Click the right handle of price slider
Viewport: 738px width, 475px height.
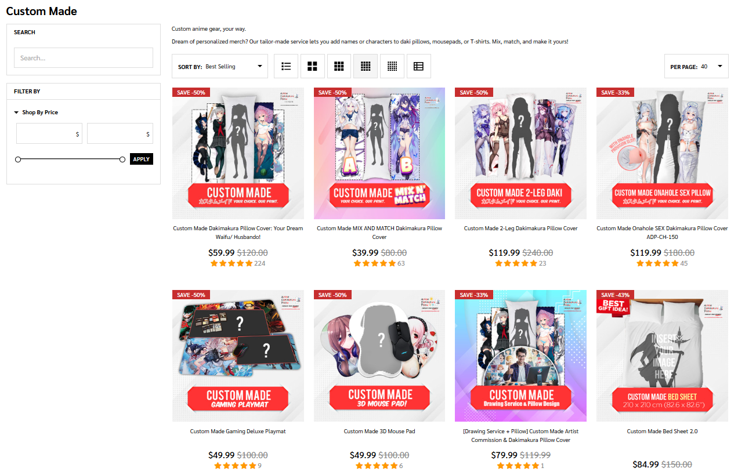tap(122, 159)
